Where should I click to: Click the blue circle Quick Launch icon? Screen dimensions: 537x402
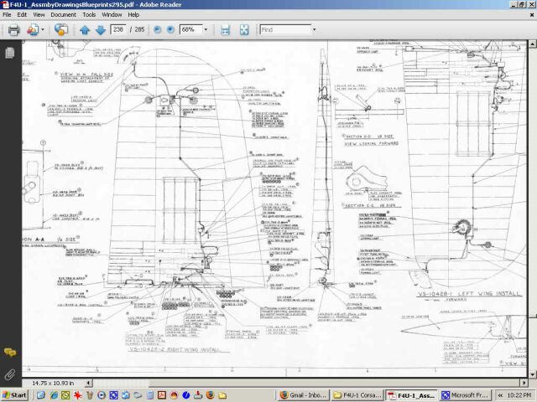[x=186, y=395]
